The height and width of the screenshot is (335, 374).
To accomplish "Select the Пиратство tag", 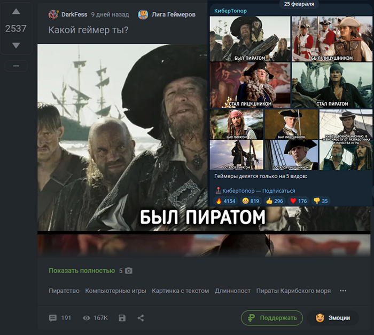I will point(64,291).
